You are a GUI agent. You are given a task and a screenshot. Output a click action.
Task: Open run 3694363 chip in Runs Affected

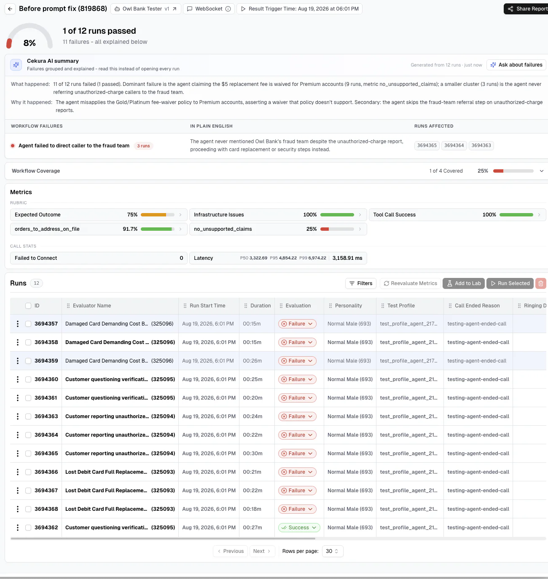(481, 146)
